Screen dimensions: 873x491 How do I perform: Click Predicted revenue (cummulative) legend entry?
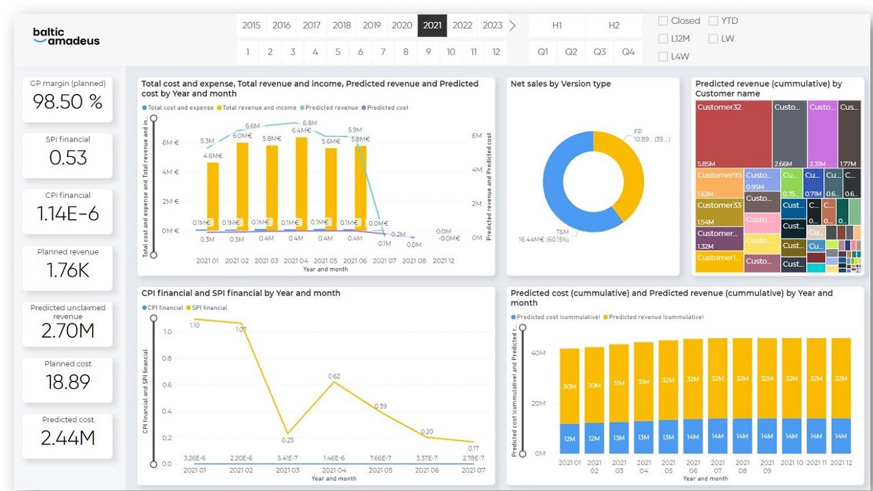pos(653,317)
